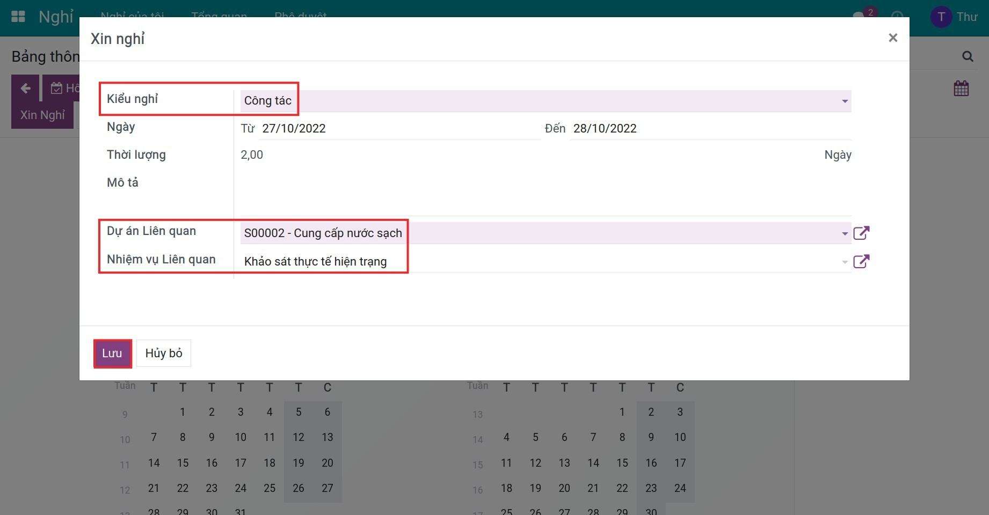Select day 22 in right calendar
The image size is (989, 515).
[x=622, y=488]
